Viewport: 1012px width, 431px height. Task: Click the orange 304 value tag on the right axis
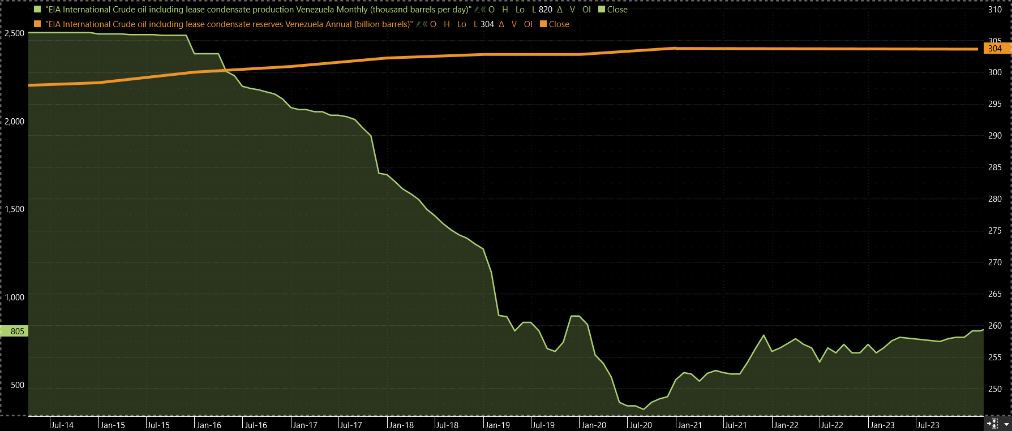click(995, 49)
